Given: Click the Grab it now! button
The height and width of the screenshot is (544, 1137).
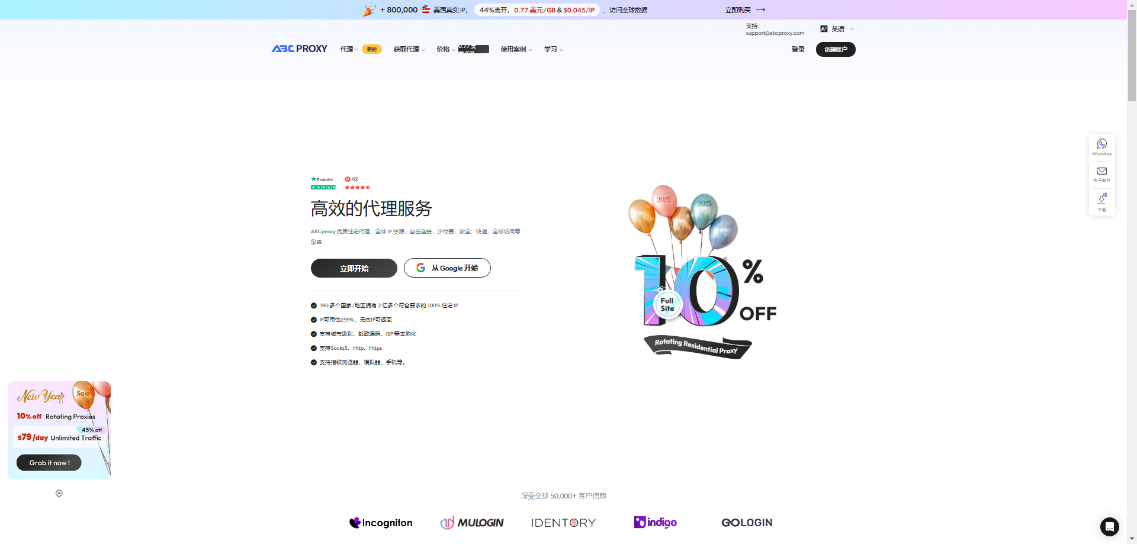Looking at the screenshot, I should [49, 463].
